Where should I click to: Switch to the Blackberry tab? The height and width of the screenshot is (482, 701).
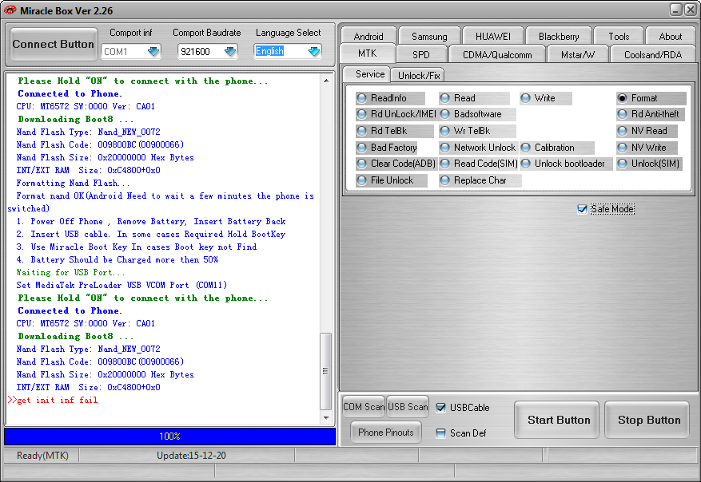pos(559,36)
